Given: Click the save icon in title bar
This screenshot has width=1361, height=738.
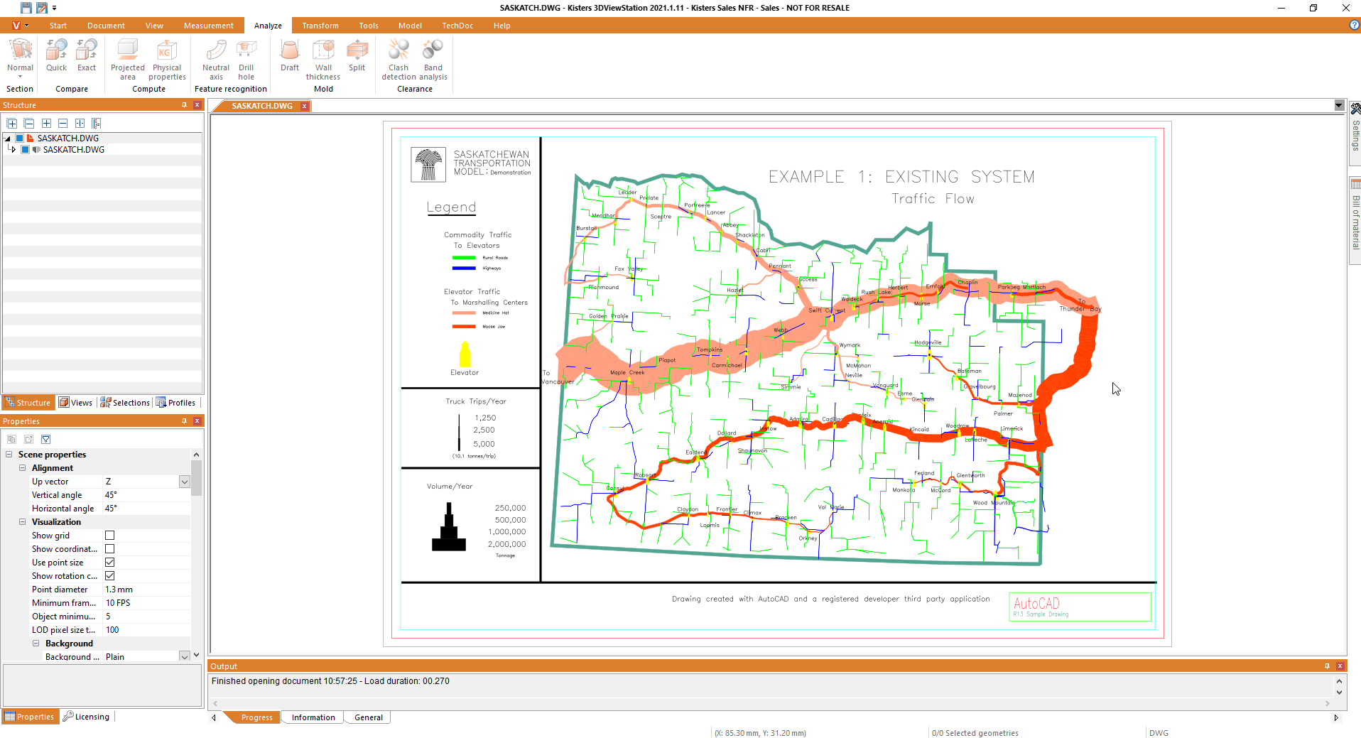Looking at the screenshot, I should [x=26, y=8].
